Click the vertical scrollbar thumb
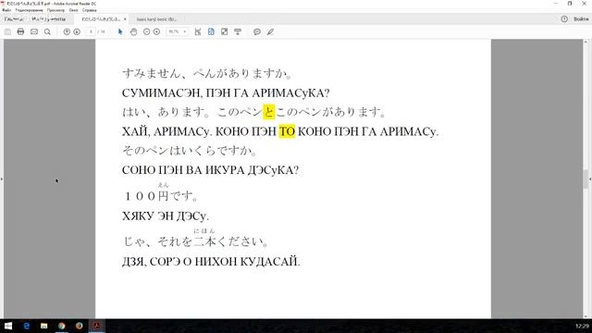The height and width of the screenshot is (333, 592). 586,179
